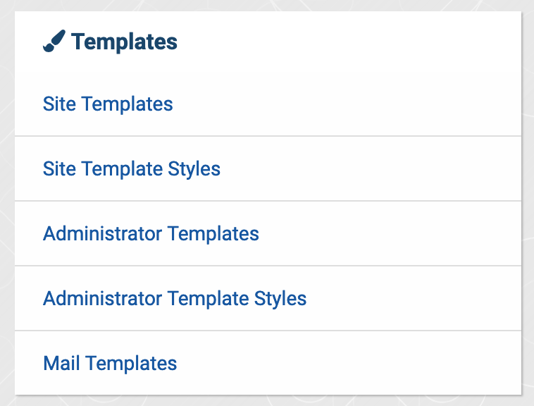
Task: Click the Templates panel heading text
Action: pos(124,42)
